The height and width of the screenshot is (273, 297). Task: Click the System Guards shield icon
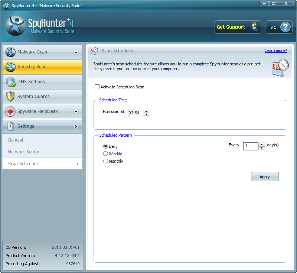[x=10, y=97]
